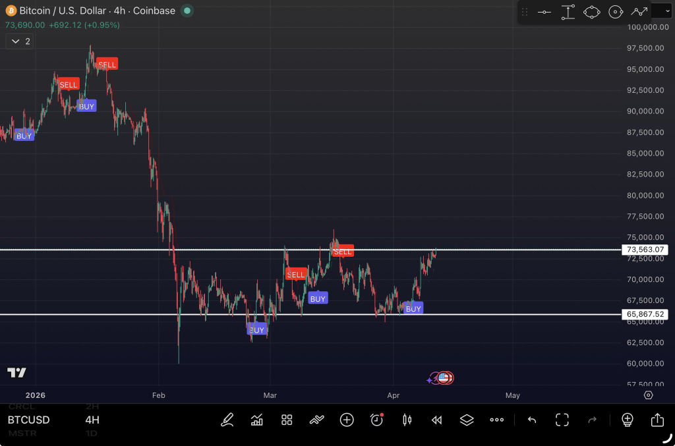Open the drawing toolbar dropdown chevron
This screenshot has width=675, height=446.
click(x=660, y=11)
